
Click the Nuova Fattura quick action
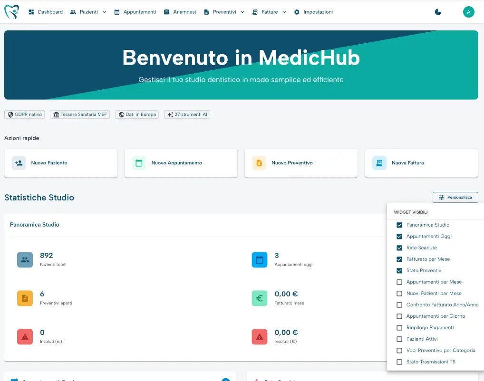point(421,163)
